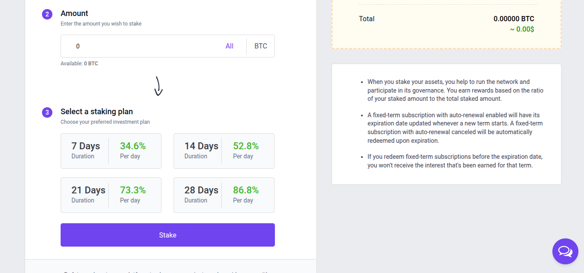
Task: Focus the stake amount input field
Action: coord(143,46)
